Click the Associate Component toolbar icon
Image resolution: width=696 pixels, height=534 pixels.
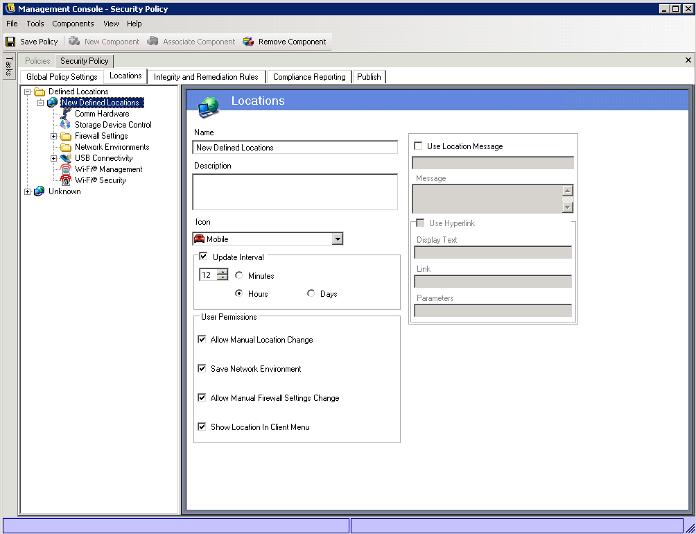point(153,42)
